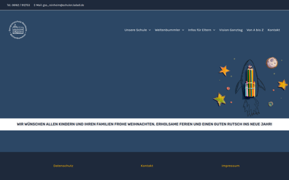
Task: Expand the Infos für Eltern chevron
Action: pyautogui.click(x=214, y=30)
